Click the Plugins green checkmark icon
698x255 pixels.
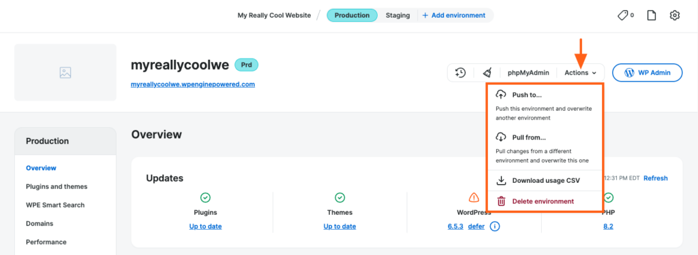205,197
